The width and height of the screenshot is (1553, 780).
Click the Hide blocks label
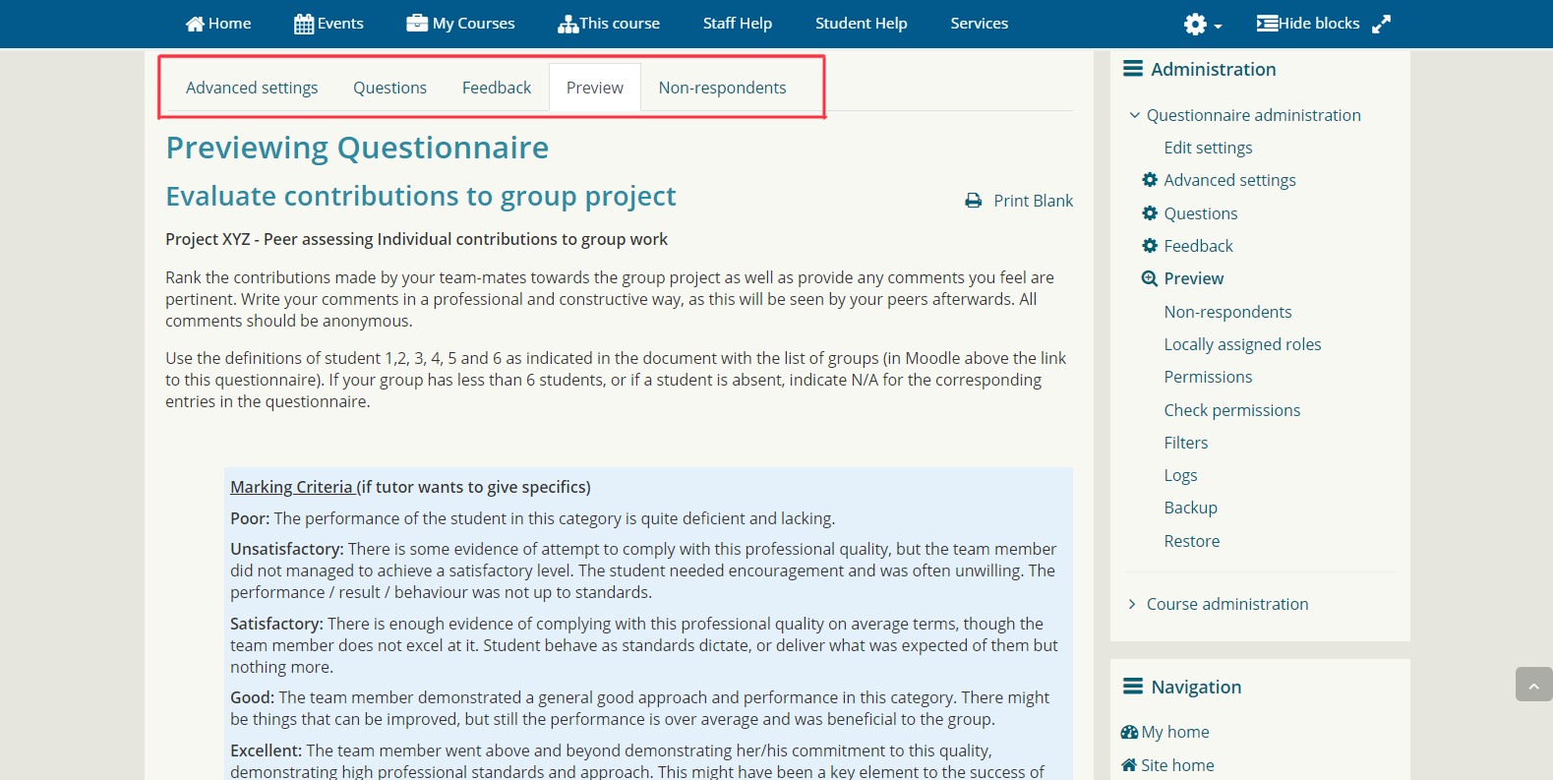(x=1319, y=24)
